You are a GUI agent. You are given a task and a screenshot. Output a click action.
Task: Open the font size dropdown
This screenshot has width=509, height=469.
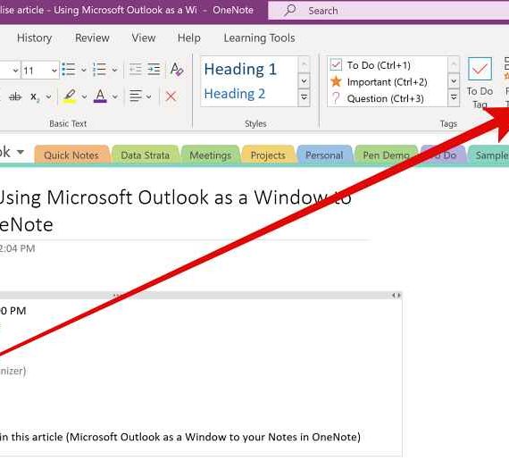54,71
